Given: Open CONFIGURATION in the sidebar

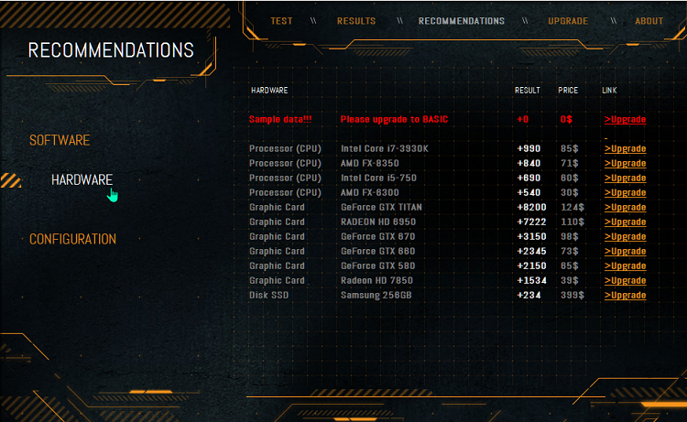Looking at the screenshot, I should point(72,239).
